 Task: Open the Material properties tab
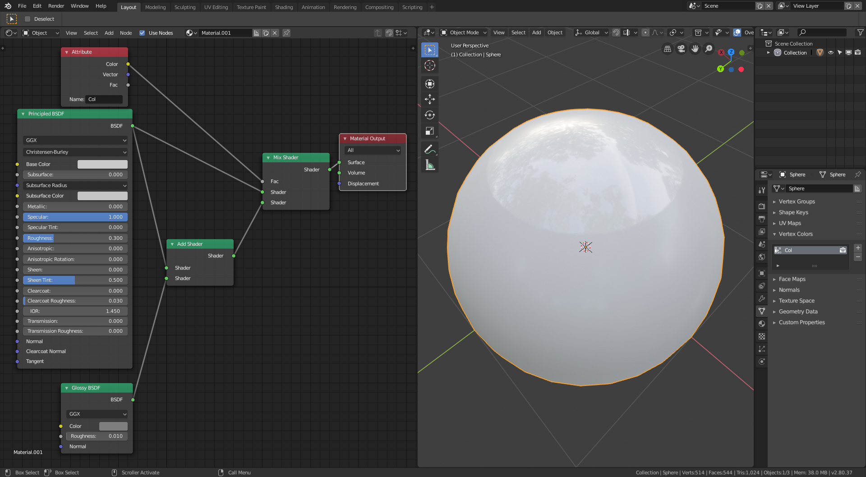pyautogui.click(x=762, y=323)
